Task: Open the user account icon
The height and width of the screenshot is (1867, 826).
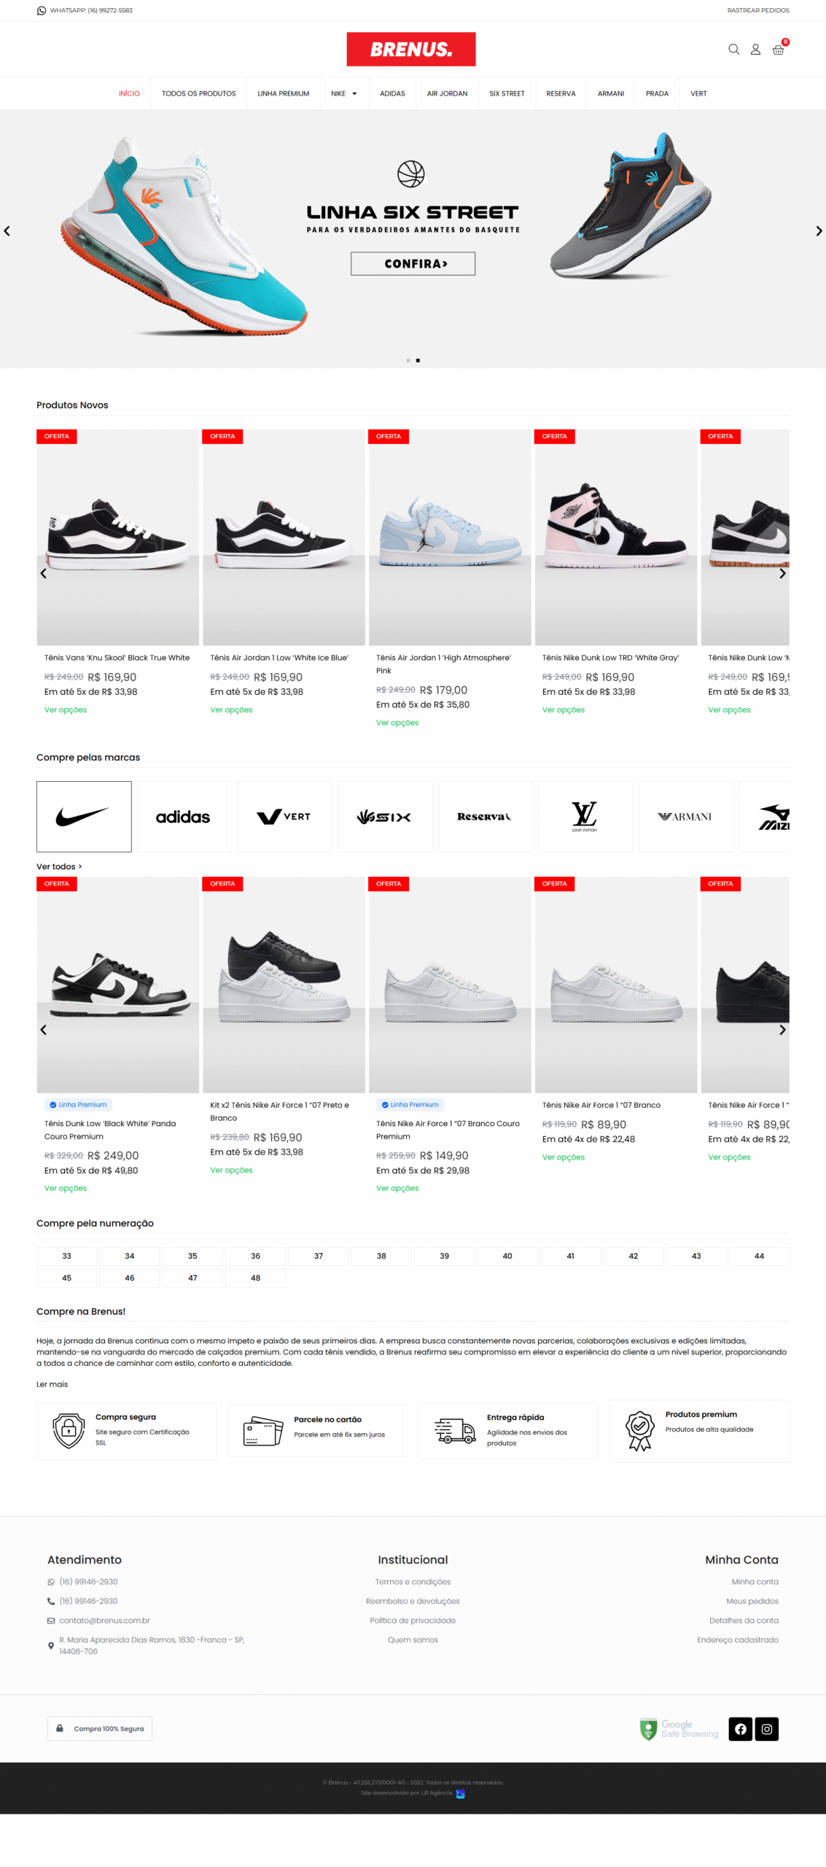Action: pos(755,50)
